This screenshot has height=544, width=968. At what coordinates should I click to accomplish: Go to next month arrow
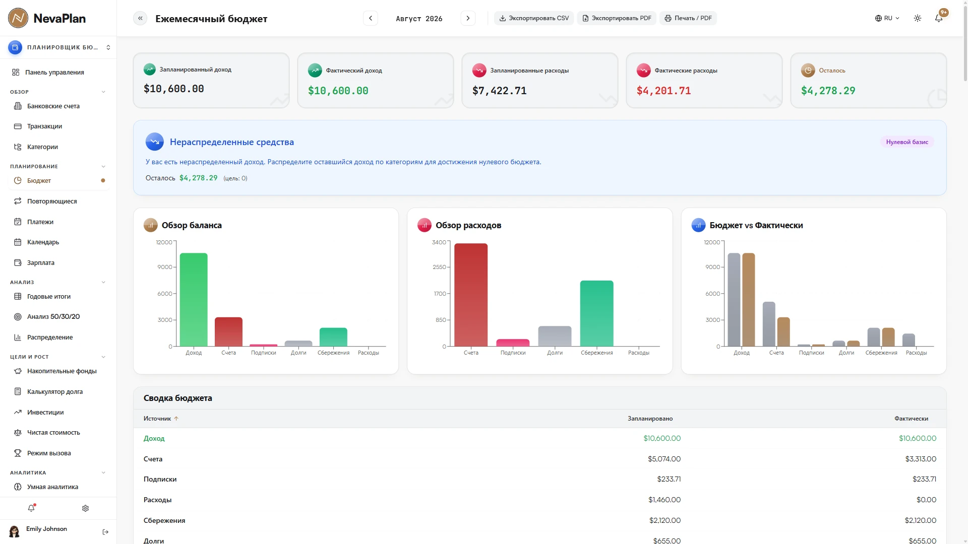click(x=468, y=18)
